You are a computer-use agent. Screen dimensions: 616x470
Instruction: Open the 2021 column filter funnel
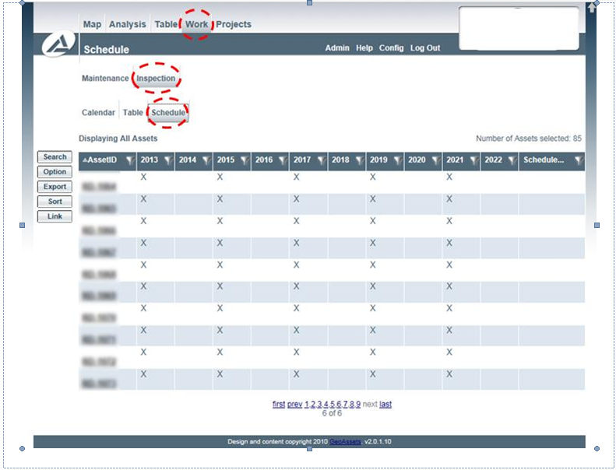click(474, 160)
